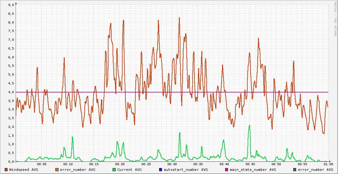Click the 00:45 time axis label
This screenshot has height=174, width=338.
click(250, 164)
